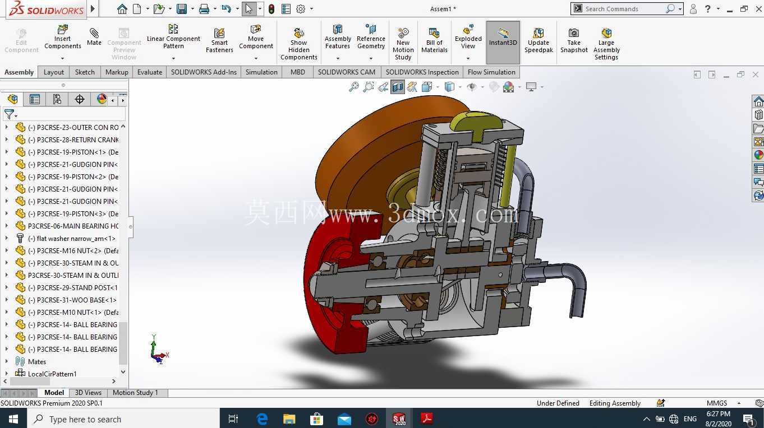Open MMGS unit system in status bar
Viewport: 764px width, 428px height.
pos(717,403)
